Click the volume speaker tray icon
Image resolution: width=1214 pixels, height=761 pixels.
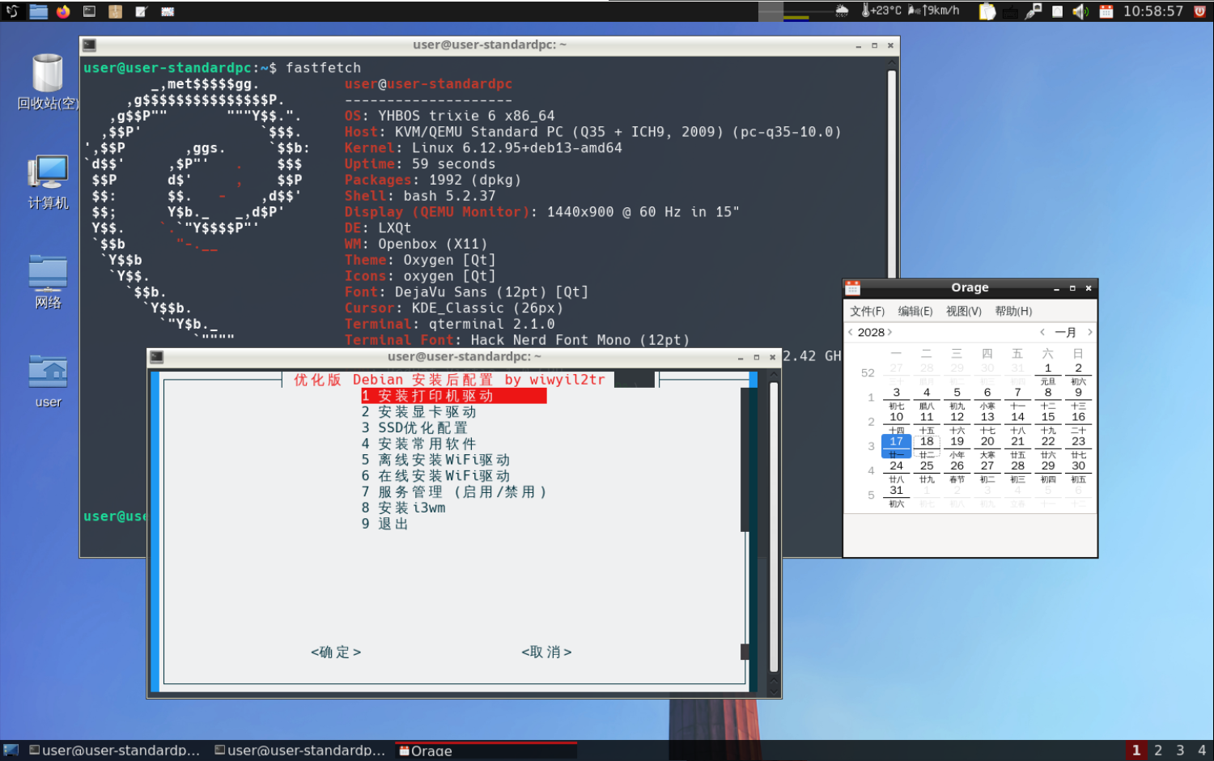click(1080, 11)
